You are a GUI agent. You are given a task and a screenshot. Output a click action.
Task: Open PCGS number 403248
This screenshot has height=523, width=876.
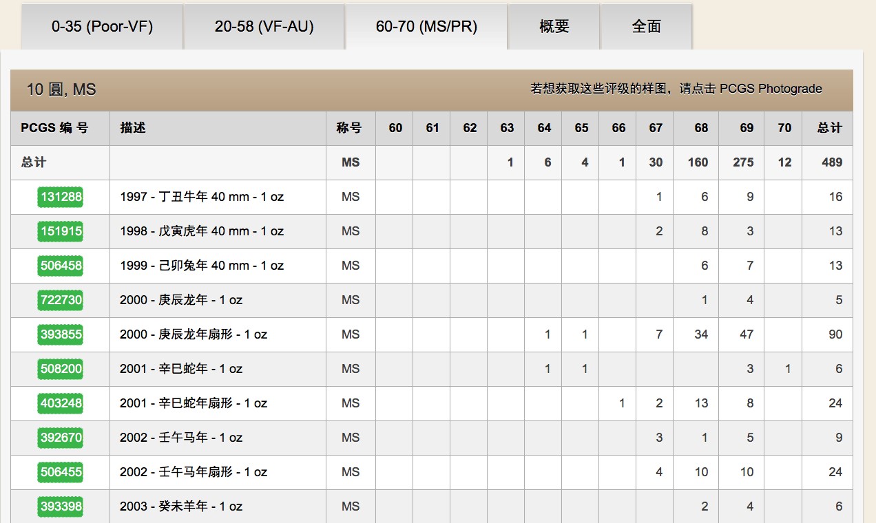[x=61, y=403]
